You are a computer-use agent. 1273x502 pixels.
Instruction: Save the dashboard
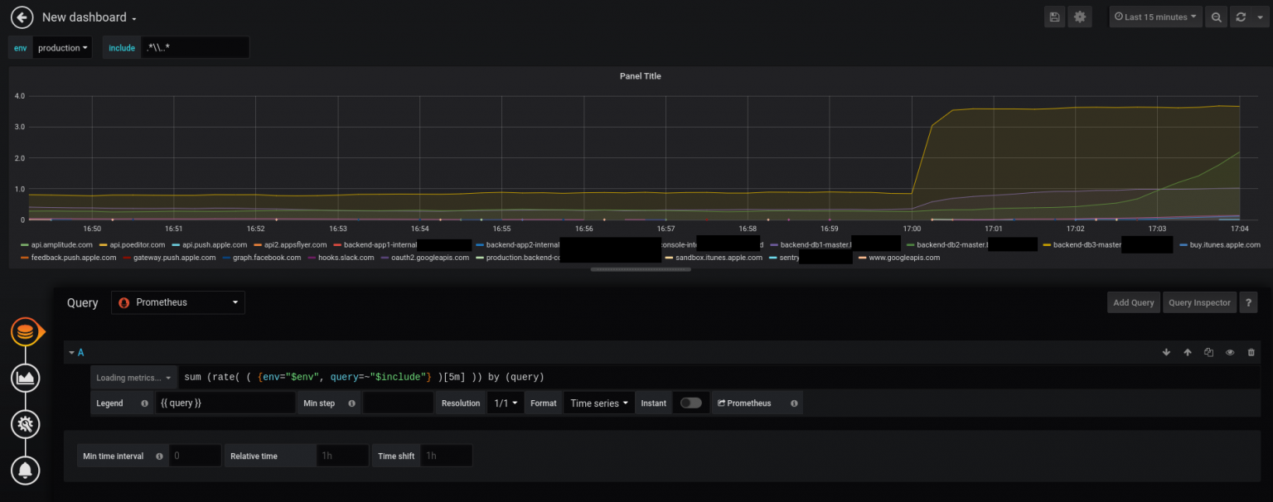point(1054,17)
